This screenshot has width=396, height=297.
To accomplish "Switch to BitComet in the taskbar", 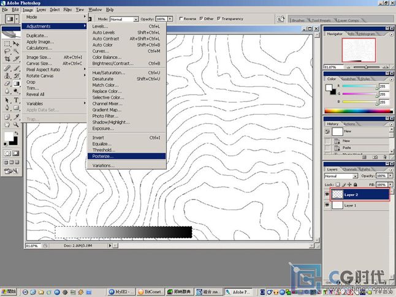I will (x=151, y=292).
